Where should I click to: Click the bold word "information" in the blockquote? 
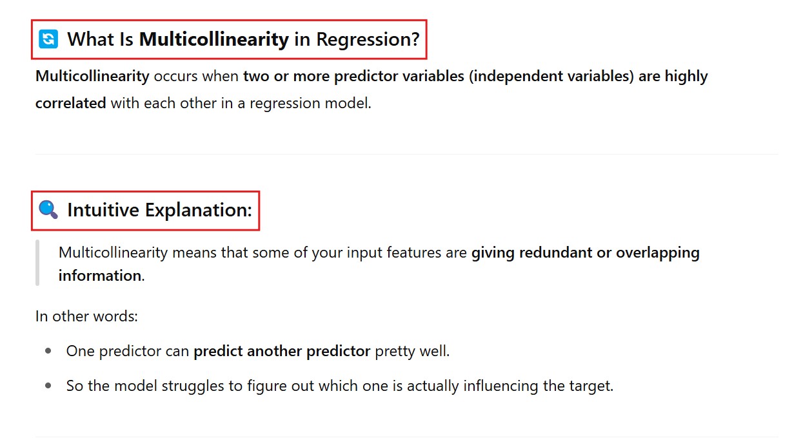point(99,276)
